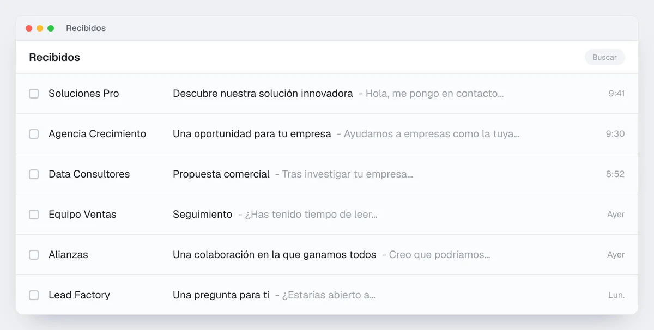The width and height of the screenshot is (654, 330).
Task: Enable the Lead Factory row checkbox
Action: tap(34, 295)
